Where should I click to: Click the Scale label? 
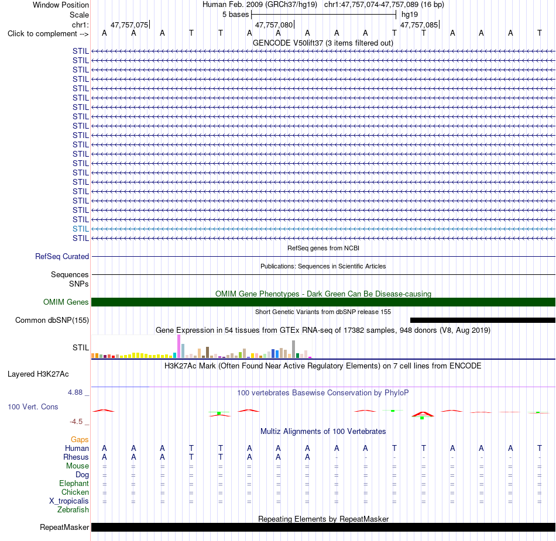point(79,15)
